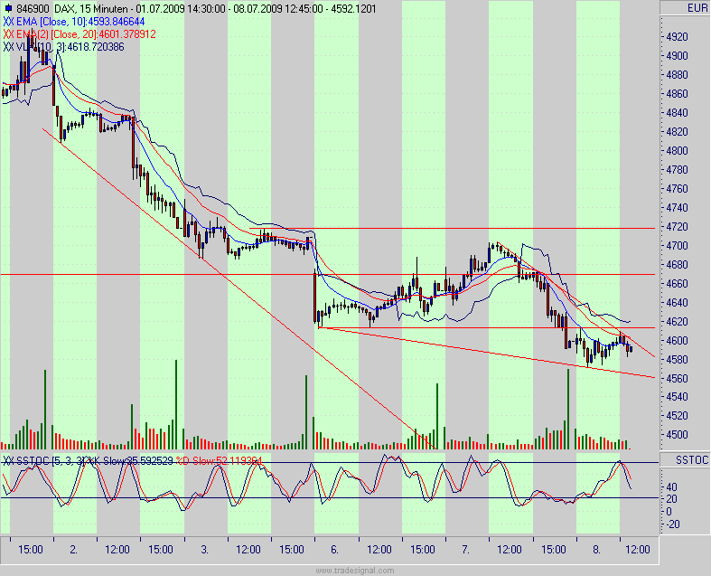711x576 pixels.
Task: Click the small blue icon beside 846900
Action: (x=8, y=9)
